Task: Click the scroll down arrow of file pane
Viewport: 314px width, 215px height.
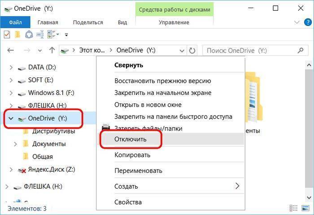Action: [309, 198]
